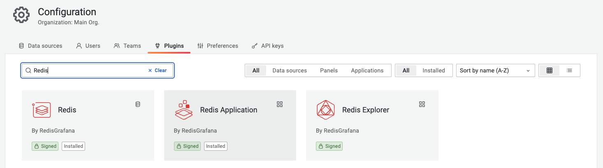
Task: Show only Installed plugins
Action: tap(434, 70)
